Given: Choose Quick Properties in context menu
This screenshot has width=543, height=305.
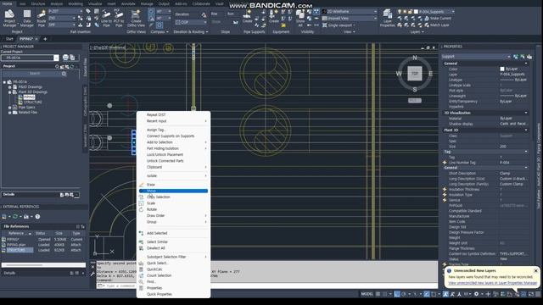Looking at the screenshot, I should coord(160,294).
